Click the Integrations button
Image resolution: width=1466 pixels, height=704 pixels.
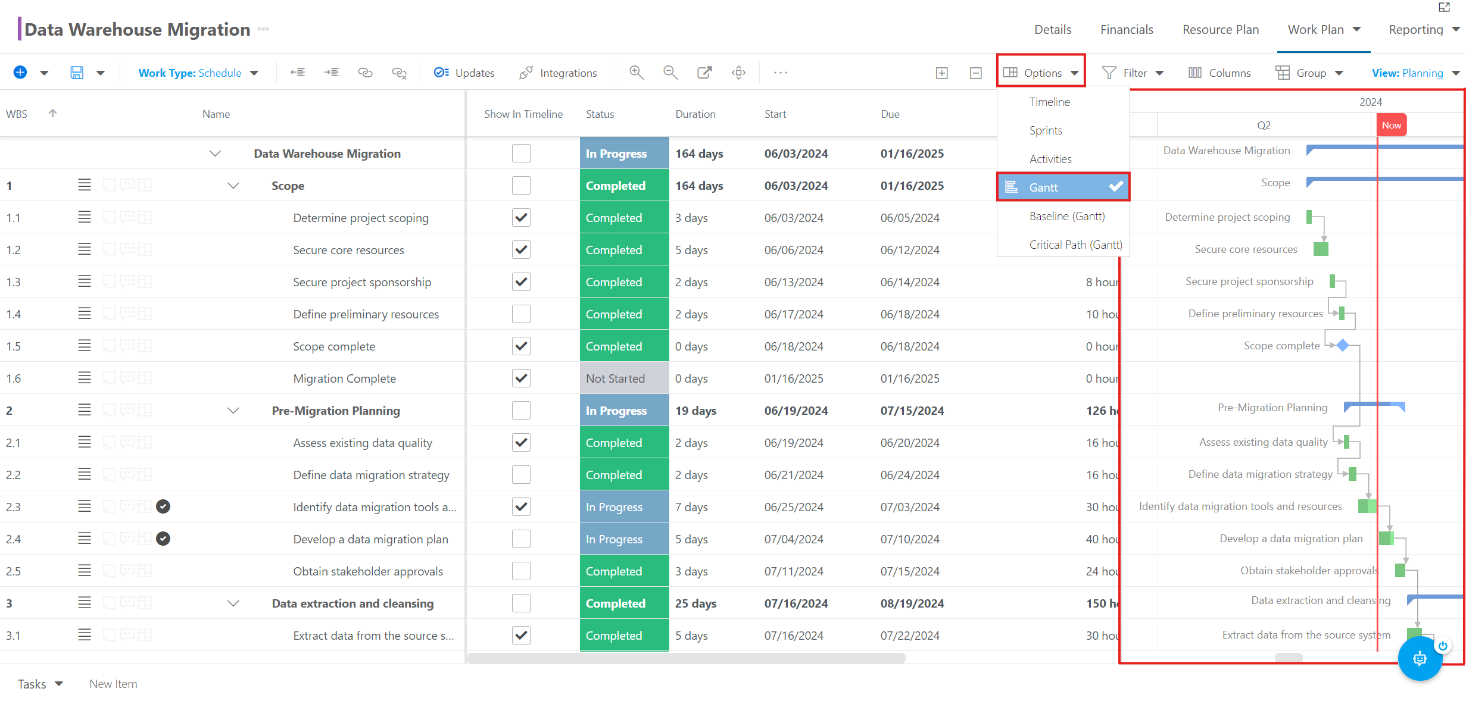(x=558, y=73)
